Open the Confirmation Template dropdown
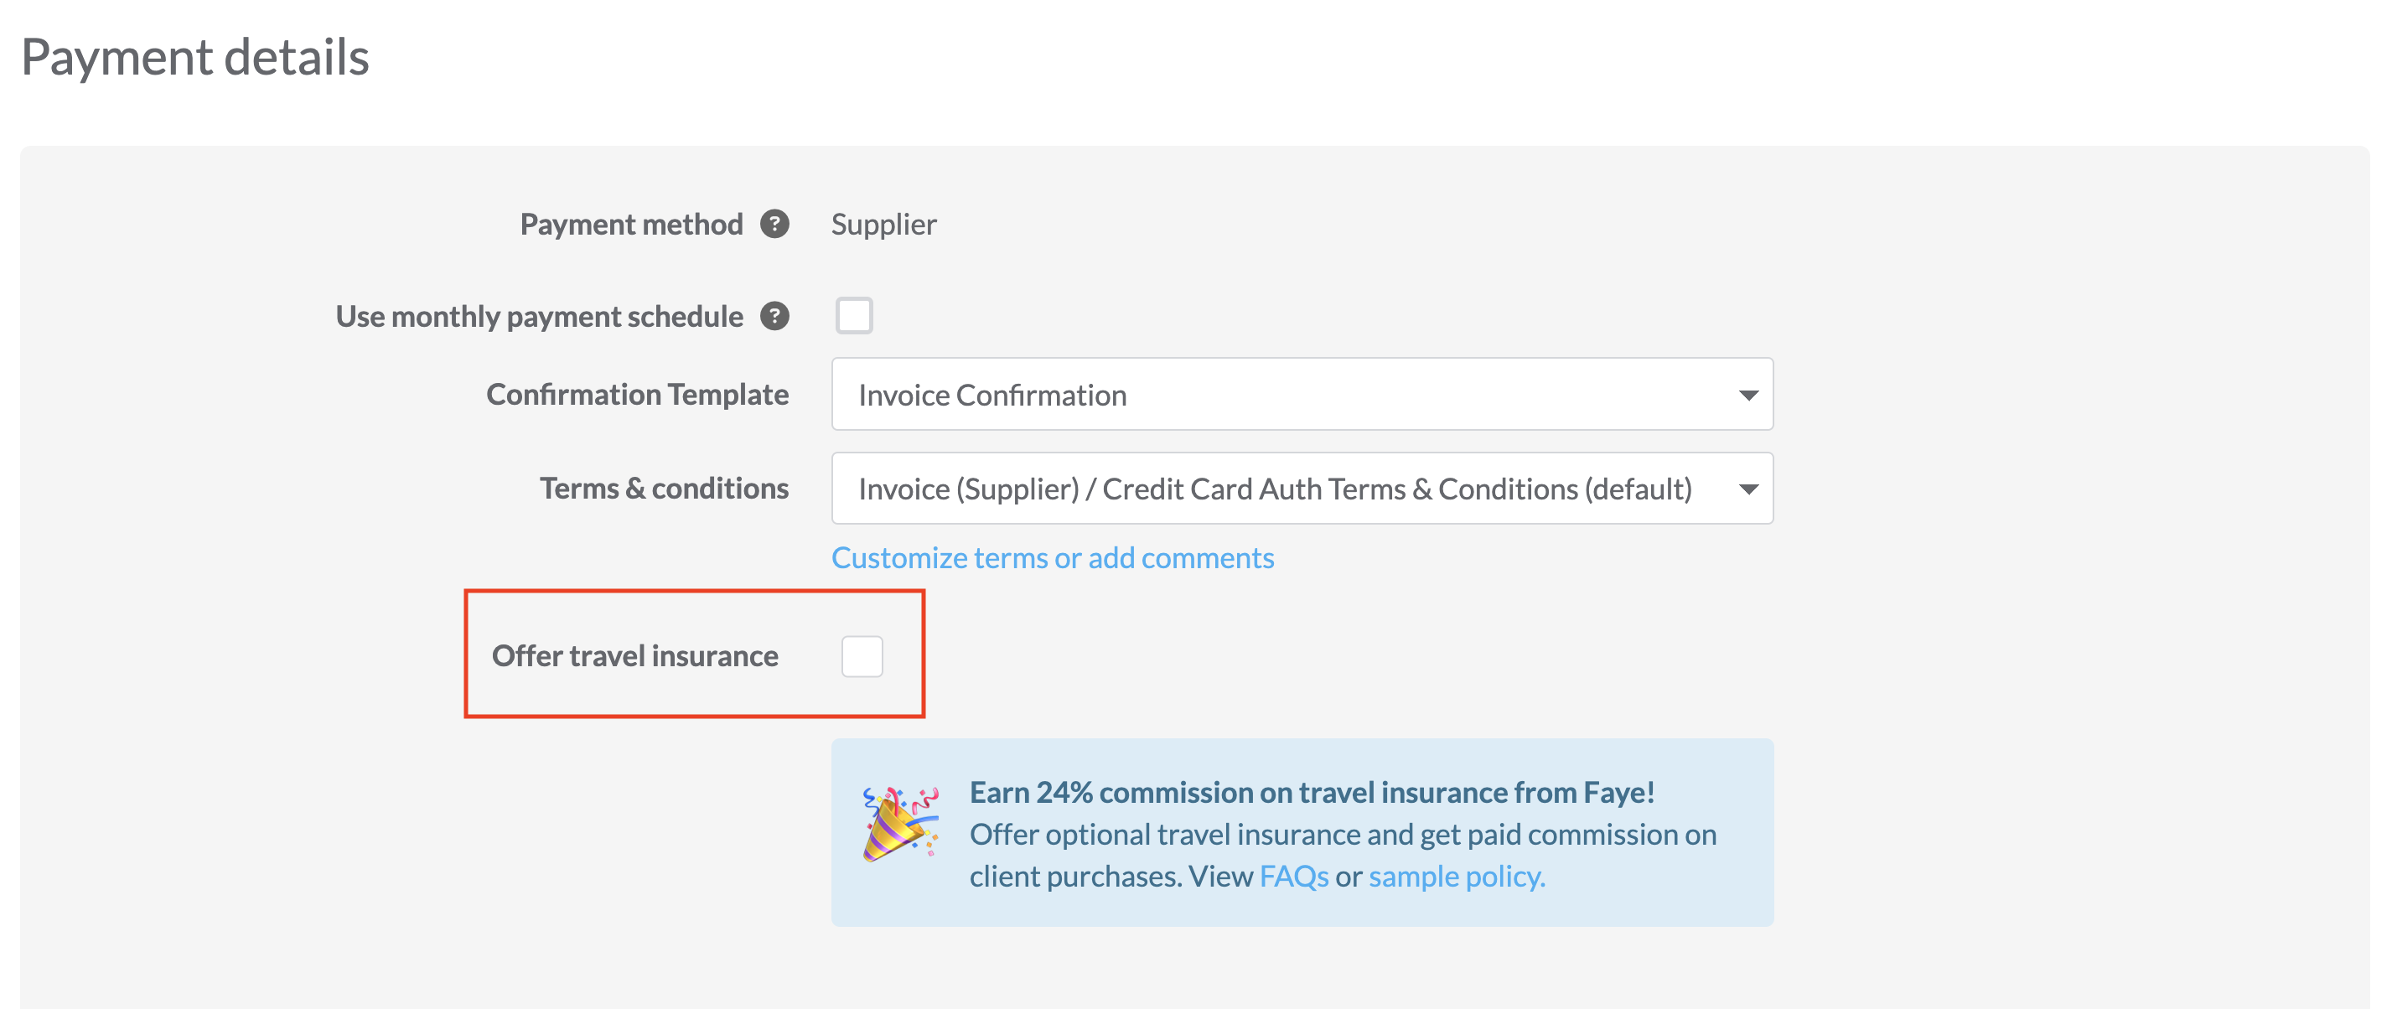The height and width of the screenshot is (1009, 2392). pyautogui.click(x=1301, y=395)
